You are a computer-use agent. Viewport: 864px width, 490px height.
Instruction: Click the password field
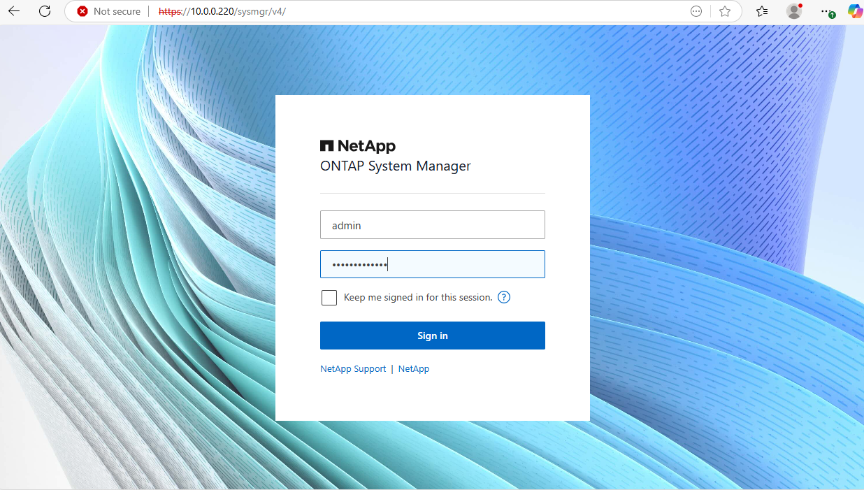pyautogui.click(x=433, y=264)
